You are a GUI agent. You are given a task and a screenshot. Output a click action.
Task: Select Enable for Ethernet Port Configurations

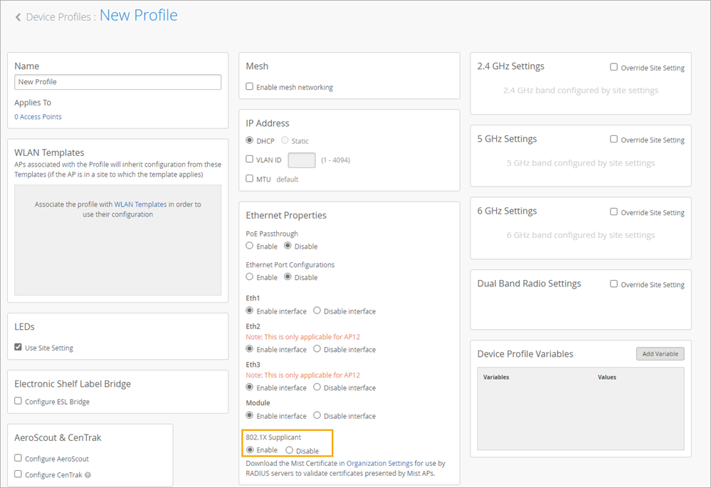pyautogui.click(x=250, y=277)
